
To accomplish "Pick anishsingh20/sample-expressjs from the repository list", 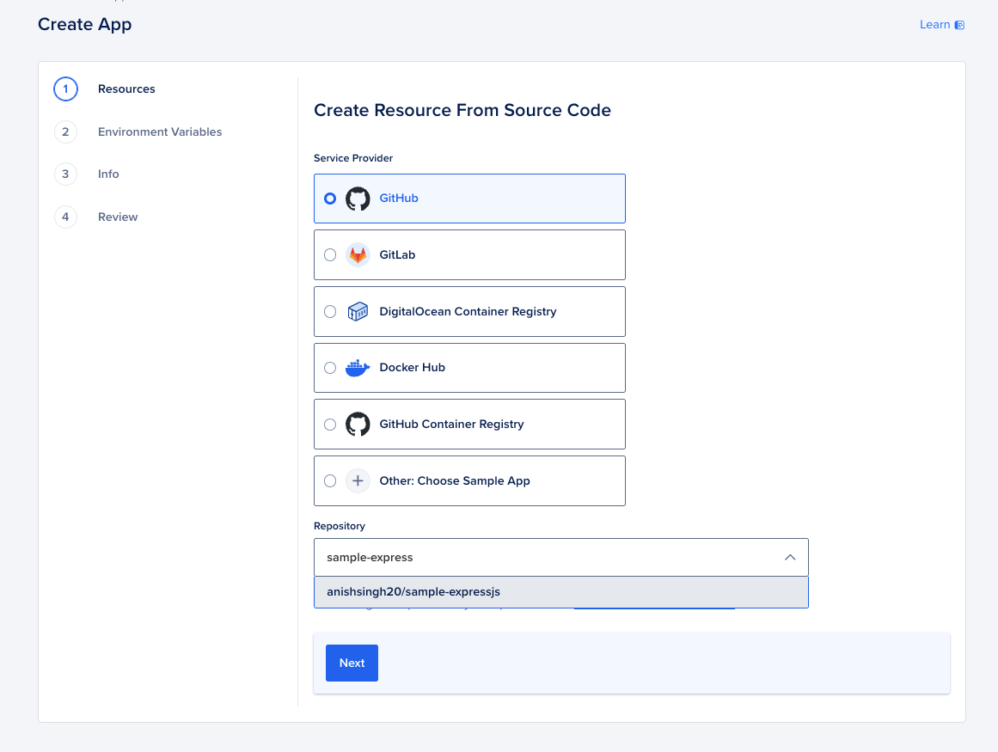I will [560, 591].
